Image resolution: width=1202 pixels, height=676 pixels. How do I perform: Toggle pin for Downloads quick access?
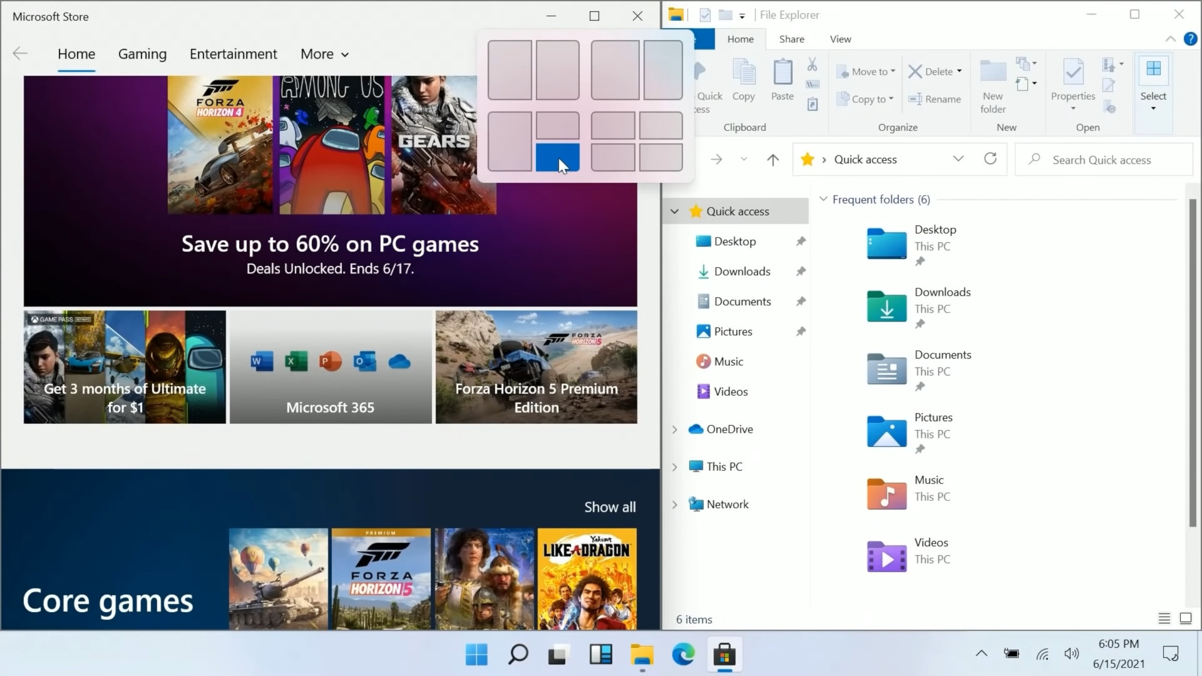pyautogui.click(x=800, y=271)
